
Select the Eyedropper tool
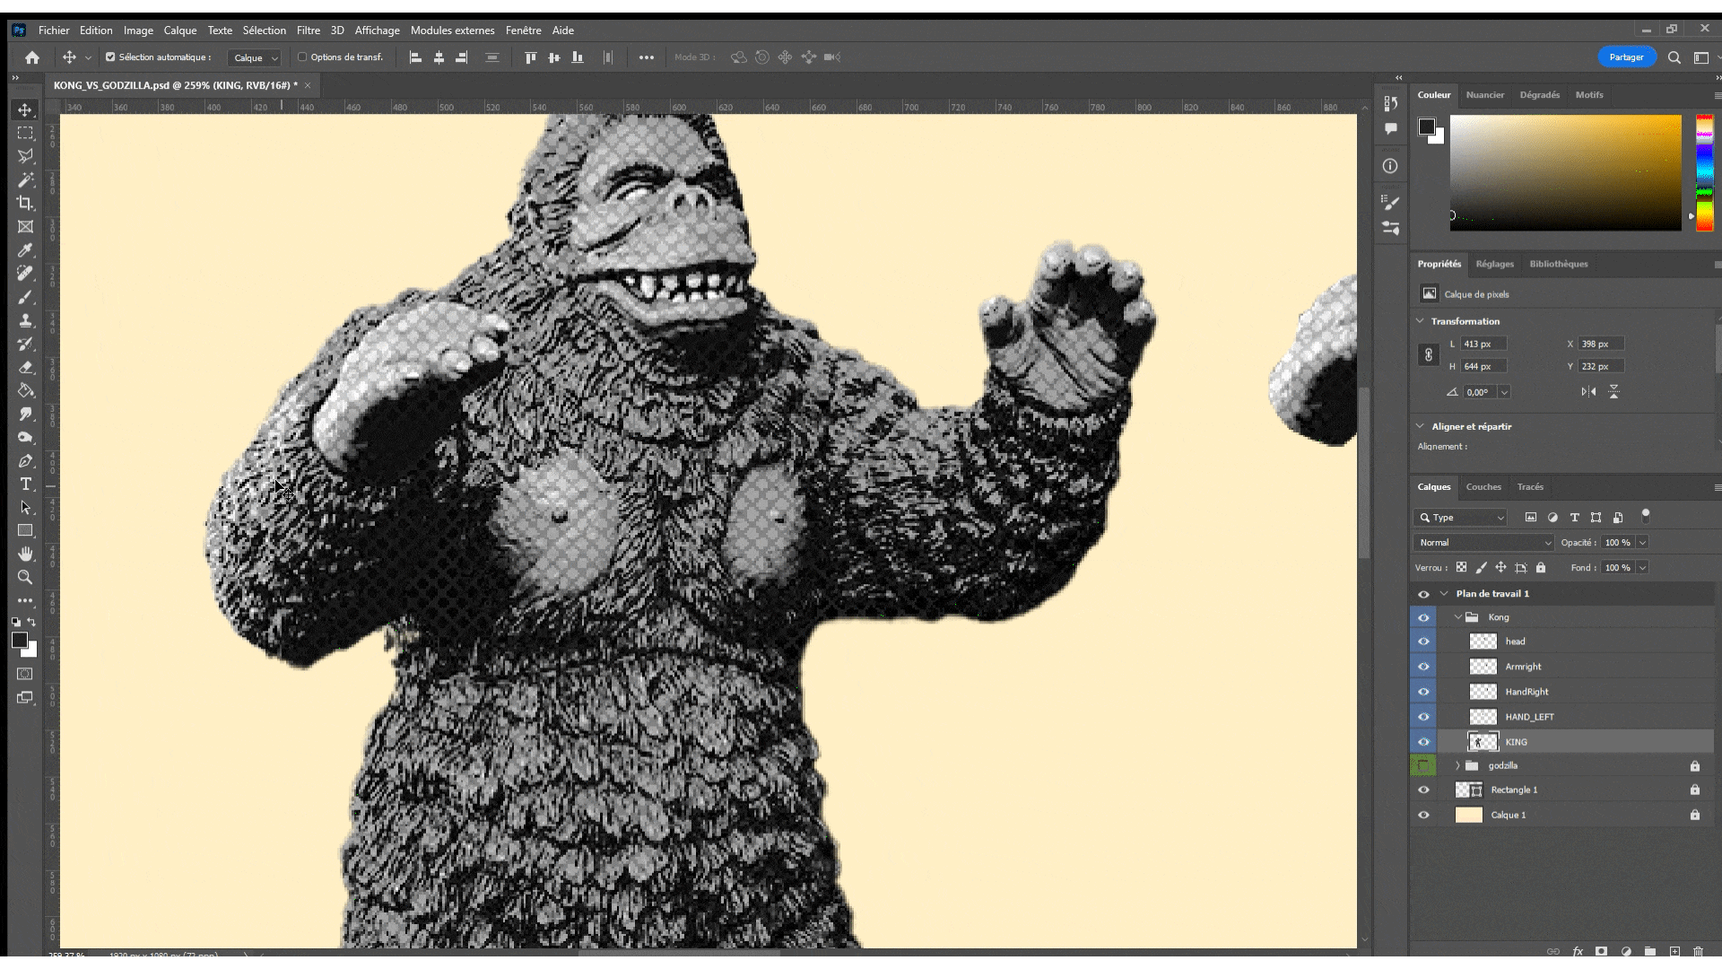coord(25,250)
